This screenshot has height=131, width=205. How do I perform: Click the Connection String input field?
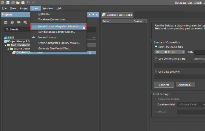(180, 65)
